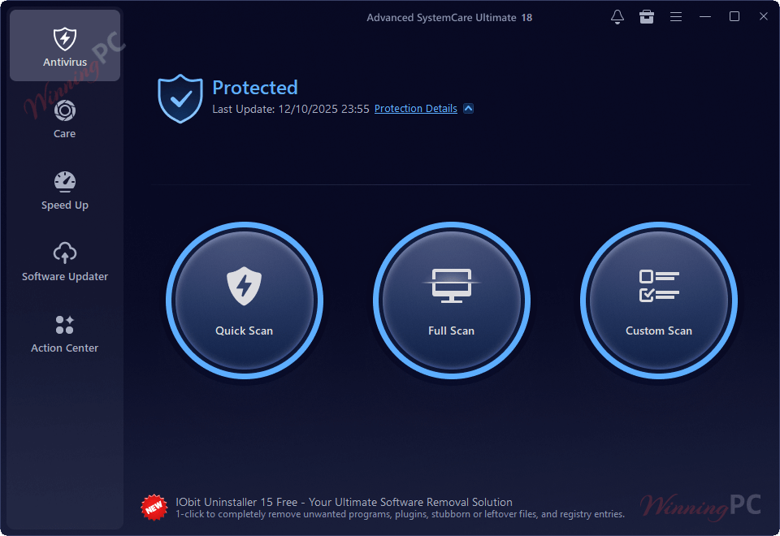Viewport: 780px width, 536px height.
Task: Close the Advanced SystemCare window
Action: pyautogui.click(x=764, y=17)
